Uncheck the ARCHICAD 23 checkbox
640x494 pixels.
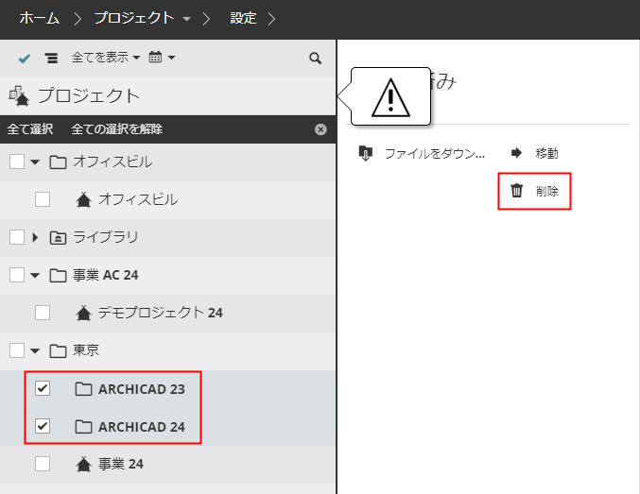pyautogui.click(x=43, y=389)
